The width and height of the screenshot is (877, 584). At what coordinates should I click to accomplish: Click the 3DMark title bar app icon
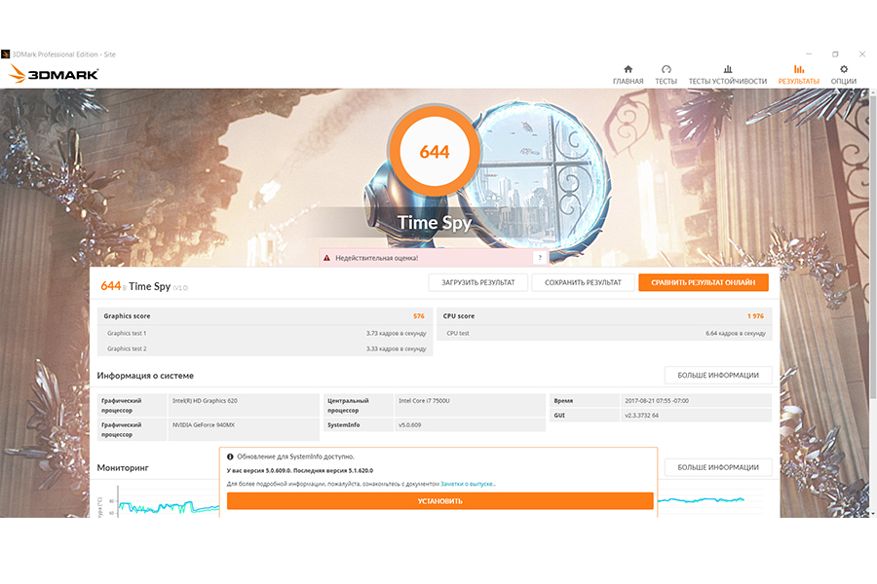tap(6, 55)
